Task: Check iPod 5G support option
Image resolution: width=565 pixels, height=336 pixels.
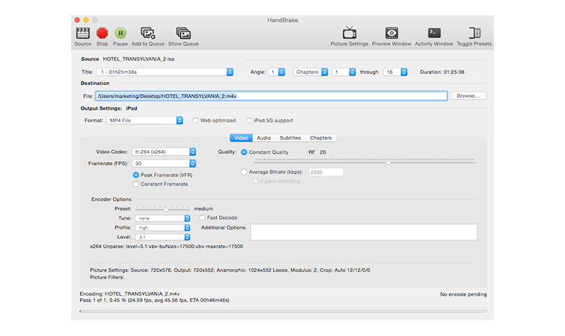Action: [x=249, y=120]
